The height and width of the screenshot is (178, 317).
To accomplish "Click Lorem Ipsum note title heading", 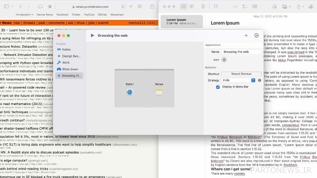I will coord(225,23).
